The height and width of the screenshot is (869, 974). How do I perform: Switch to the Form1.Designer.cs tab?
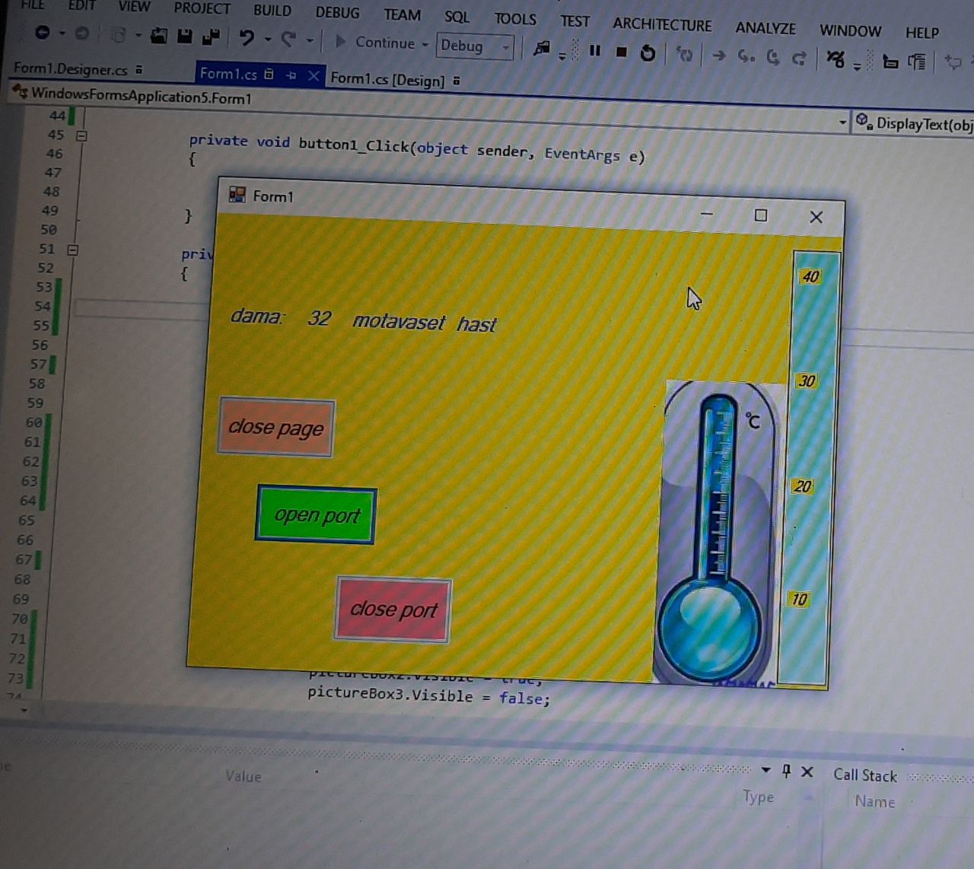pos(78,69)
